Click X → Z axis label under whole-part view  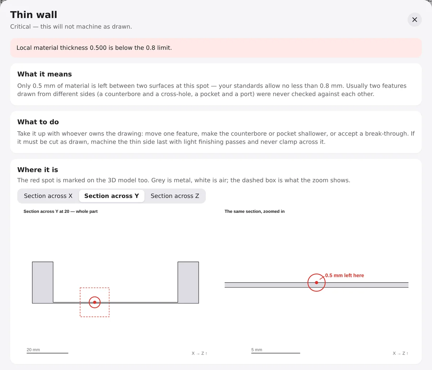click(x=199, y=353)
